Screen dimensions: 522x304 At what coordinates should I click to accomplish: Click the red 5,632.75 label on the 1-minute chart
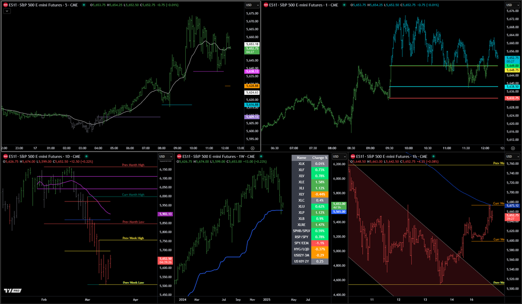coord(512,98)
